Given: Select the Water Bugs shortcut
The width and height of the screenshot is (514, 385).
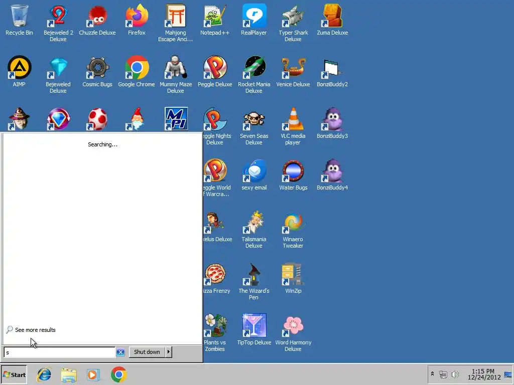Looking at the screenshot, I should point(293,175).
